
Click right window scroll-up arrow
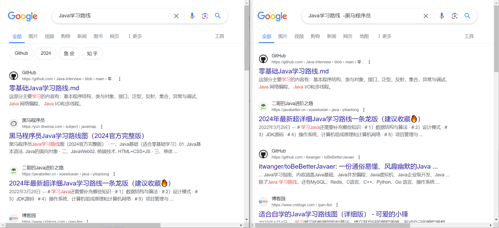496,3
